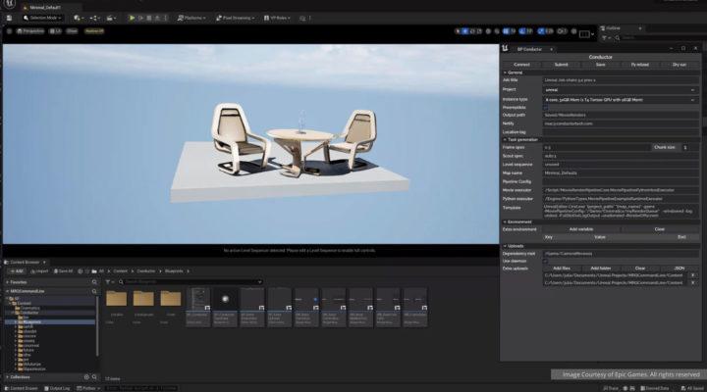Image resolution: width=707 pixels, height=392 pixels.
Task: Click the Add files button
Action: pos(562,269)
